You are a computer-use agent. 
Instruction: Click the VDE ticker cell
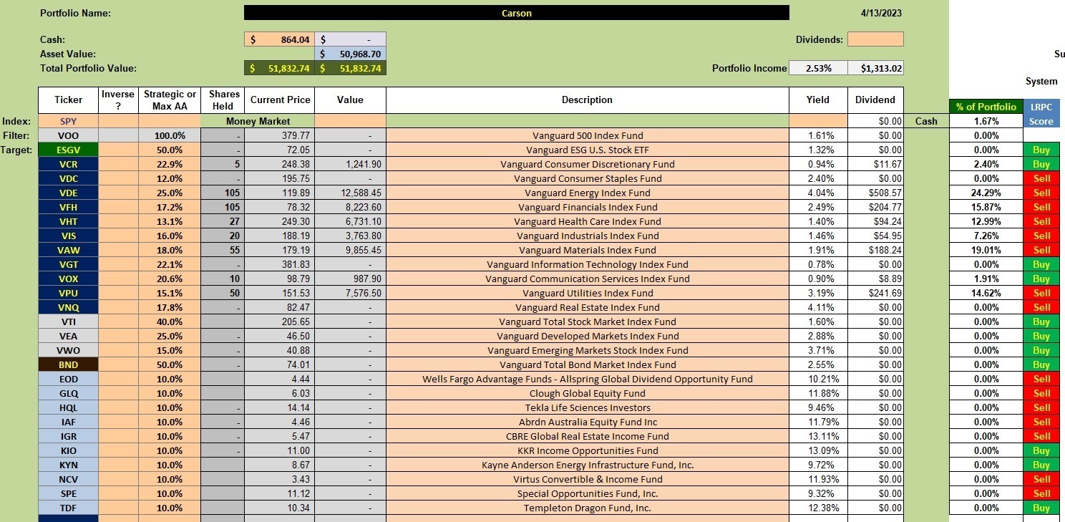coord(68,193)
